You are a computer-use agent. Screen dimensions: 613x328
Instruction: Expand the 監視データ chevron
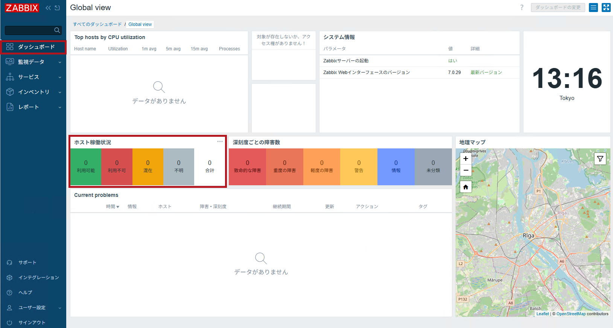(60, 62)
